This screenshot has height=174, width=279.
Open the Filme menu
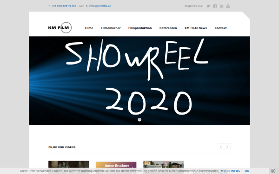tap(89, 28)
